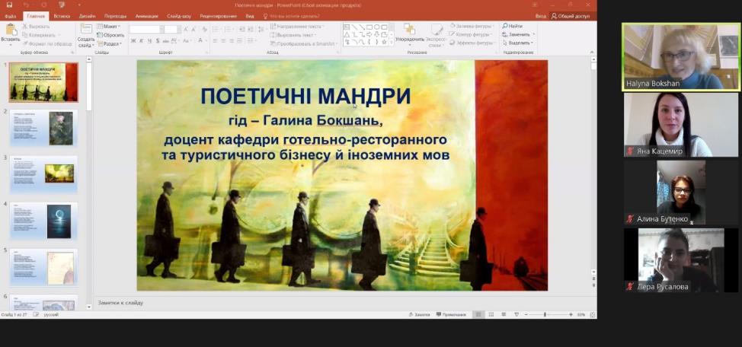This screenshot has width=742, height=347.
Task: Select slide 4 thumbnail with moon
Action: point(43,221)
